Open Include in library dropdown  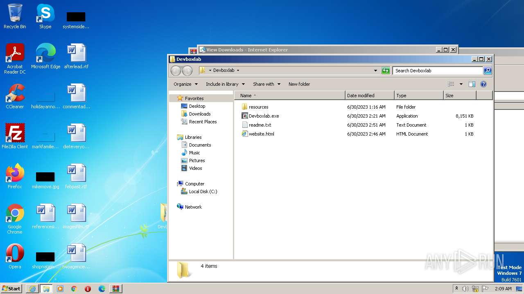(x=225, y=84)
